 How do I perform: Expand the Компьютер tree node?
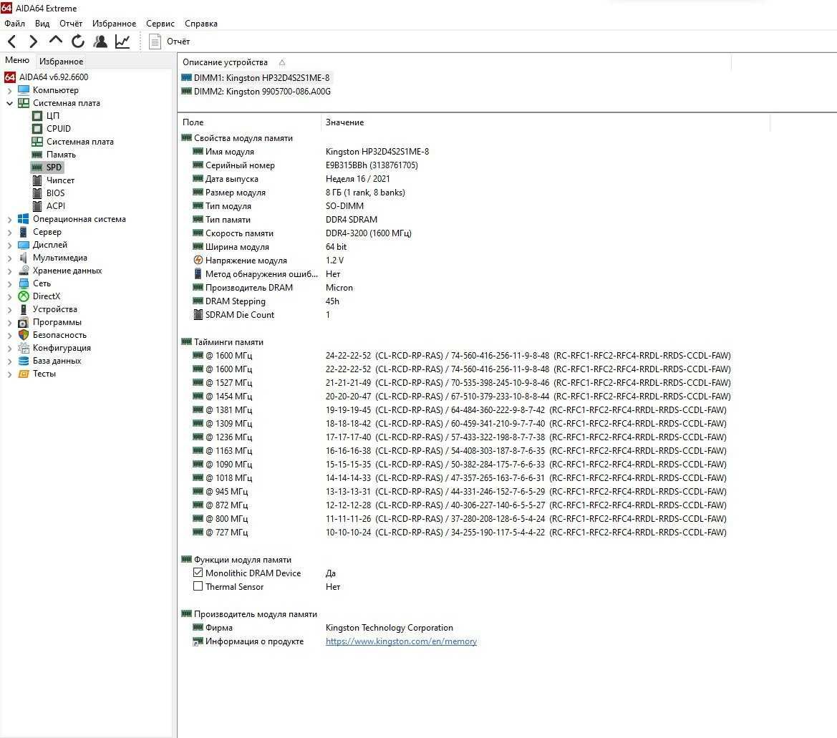click(9, 90)
